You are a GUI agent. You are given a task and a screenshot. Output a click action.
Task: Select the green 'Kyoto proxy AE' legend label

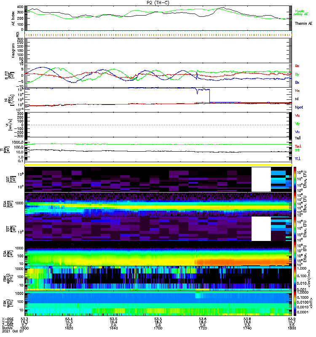click(300, 13)
